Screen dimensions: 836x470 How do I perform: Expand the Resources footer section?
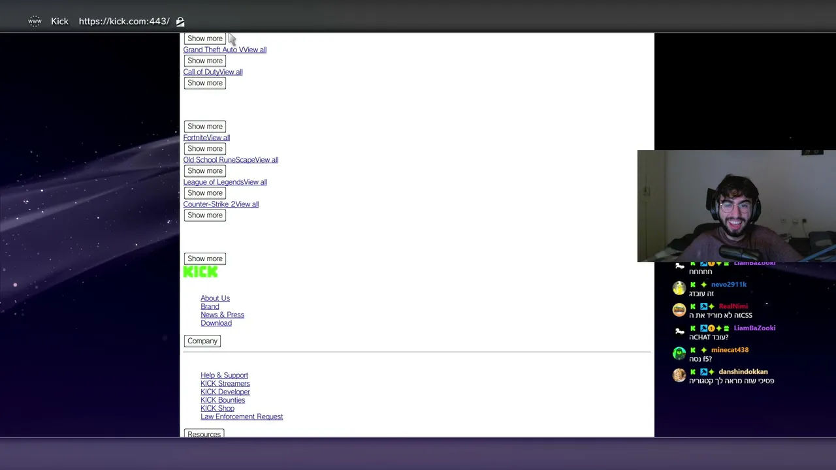pos(204,433)
